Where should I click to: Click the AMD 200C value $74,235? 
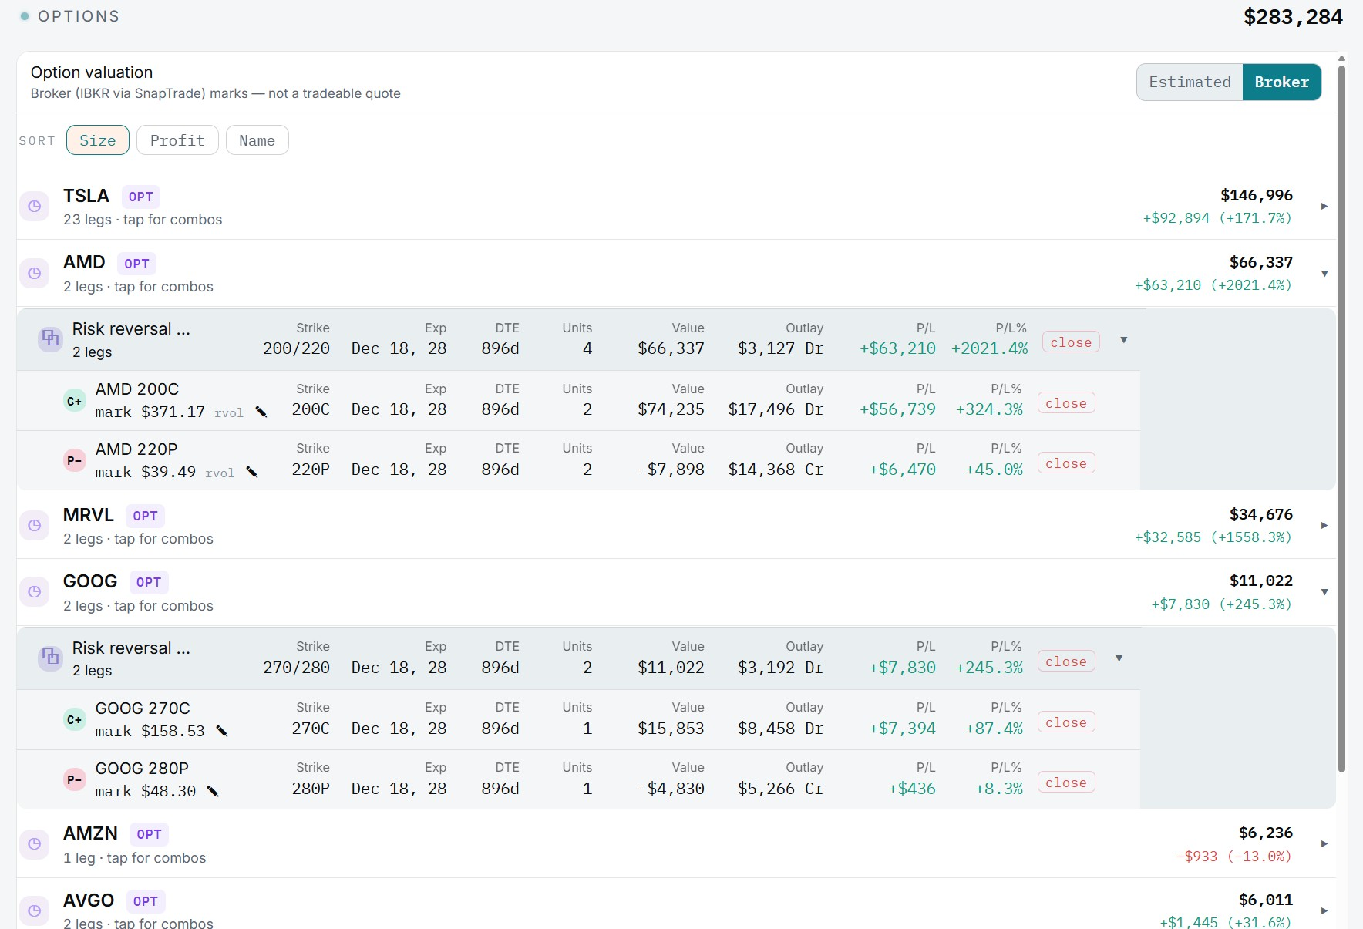coord(671,409)
